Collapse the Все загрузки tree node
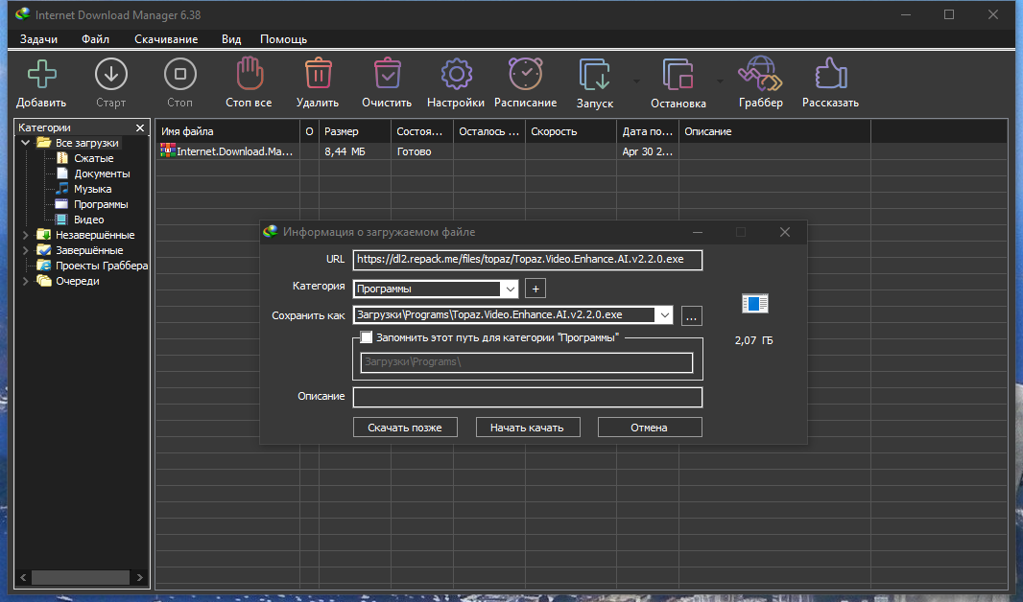The height and width of the screenshot is (602, 1023). click(25, 143)
